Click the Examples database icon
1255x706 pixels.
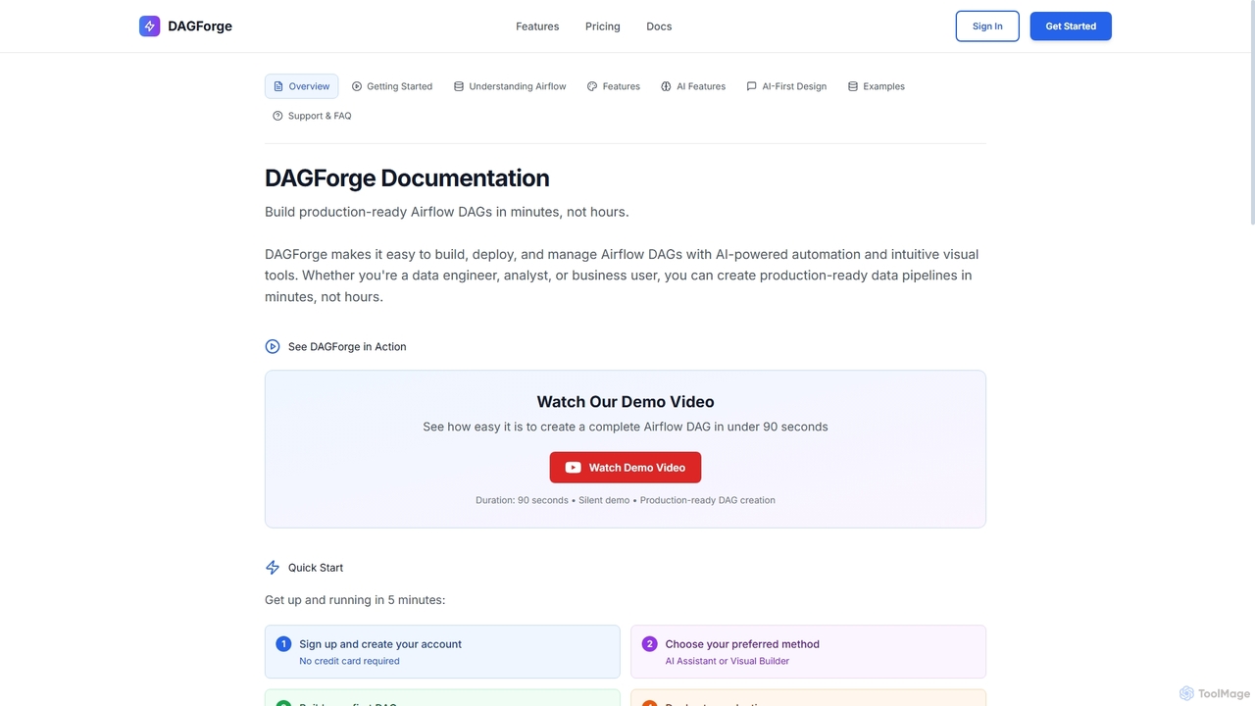tap(853, 86)
